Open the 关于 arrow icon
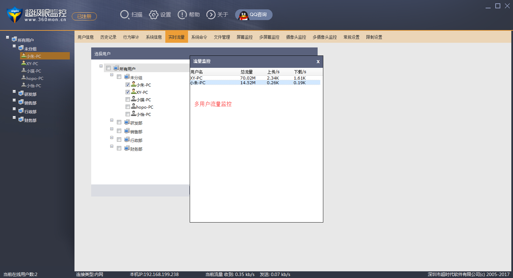The width and height of the screenshot is (513, 278). [x=211, y=15]
